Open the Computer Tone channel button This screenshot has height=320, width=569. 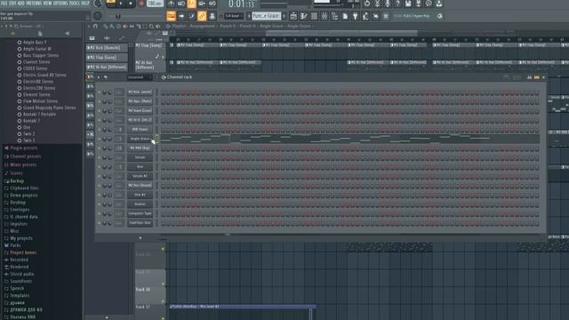[140, 213]
